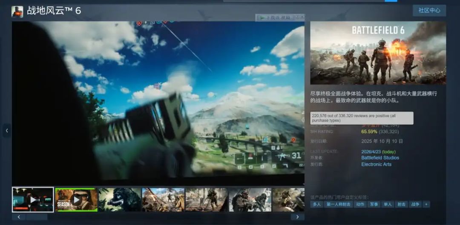Click the plus button to add tags
The width and height of the screenshot is (460, 225).
coord(426,204)
